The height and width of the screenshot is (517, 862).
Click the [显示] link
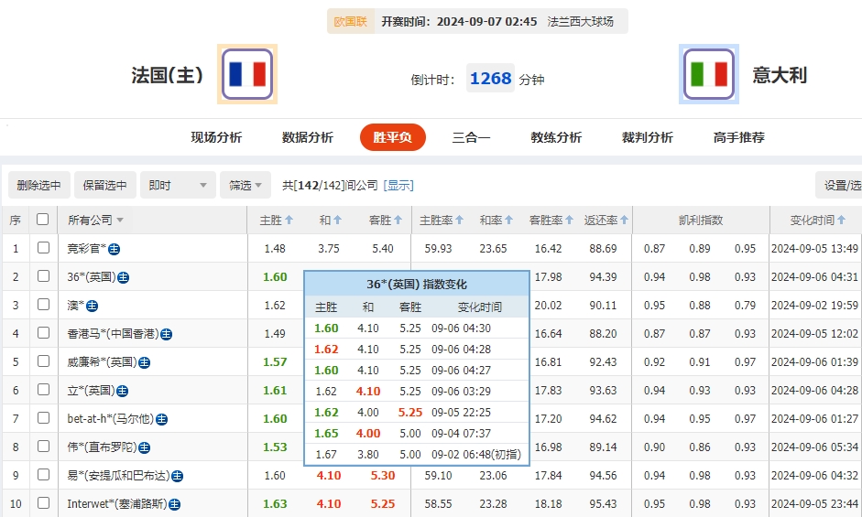click(398, 185)
